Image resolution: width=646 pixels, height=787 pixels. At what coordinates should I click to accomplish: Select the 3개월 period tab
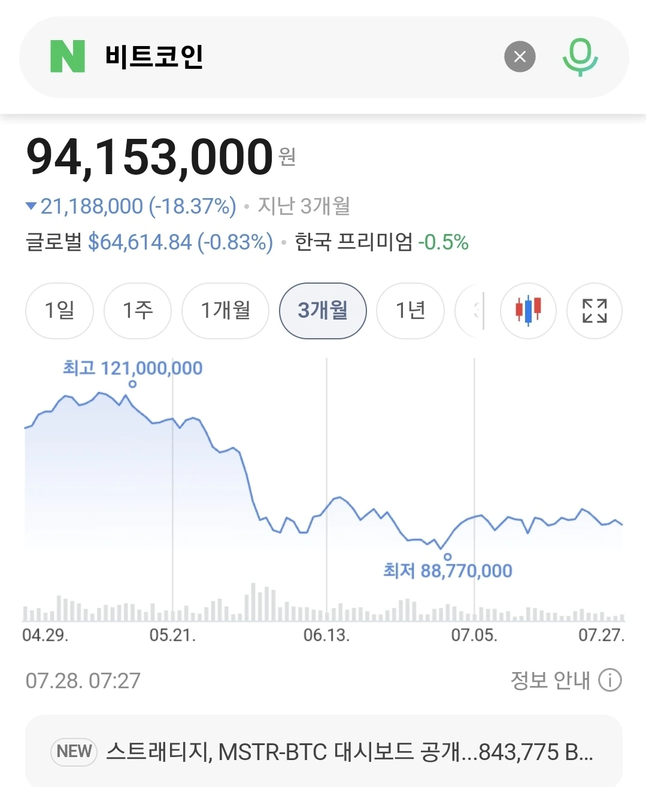point(323,311)
